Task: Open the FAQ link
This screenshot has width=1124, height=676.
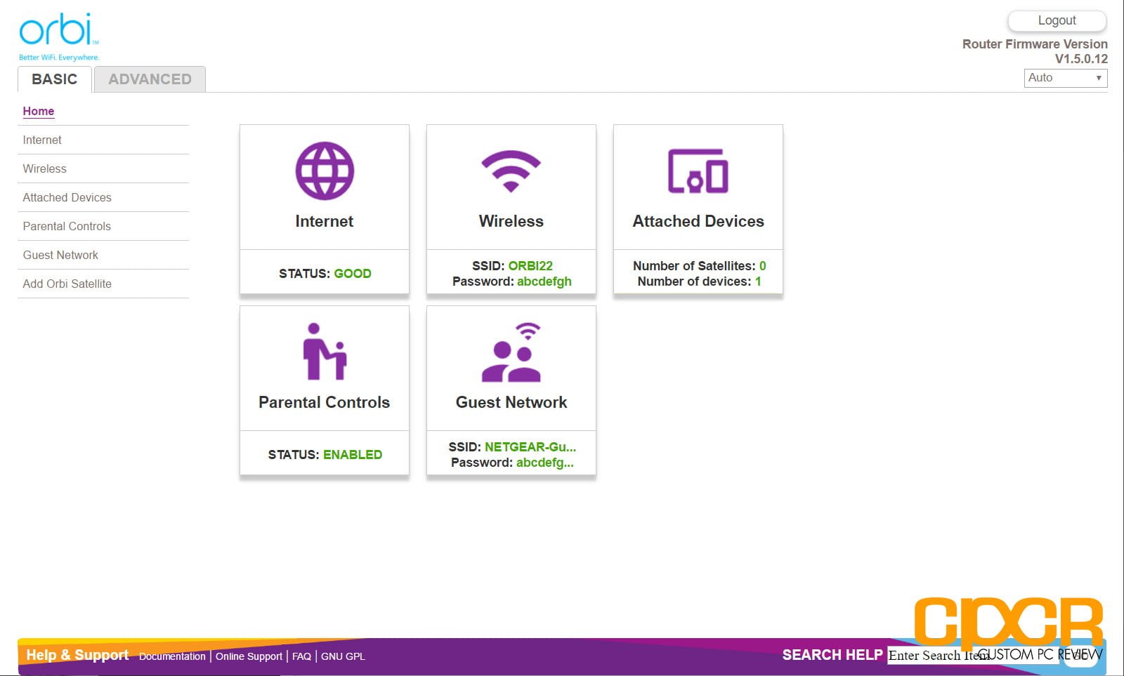Action: [301, 656]
